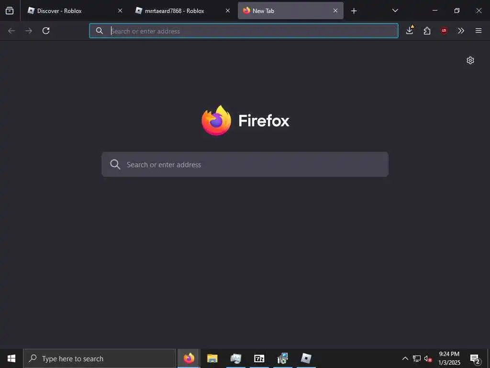Screen dimensions: 490x368
Task: Click the Type here to search taskbar box
Action: coord(100,358)
